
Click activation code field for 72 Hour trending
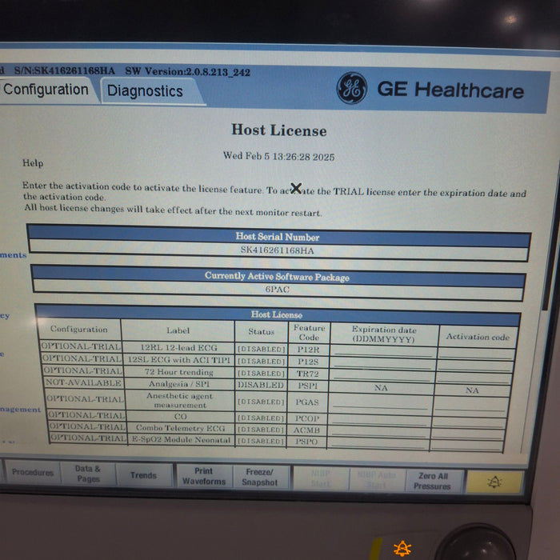[474, 377]
